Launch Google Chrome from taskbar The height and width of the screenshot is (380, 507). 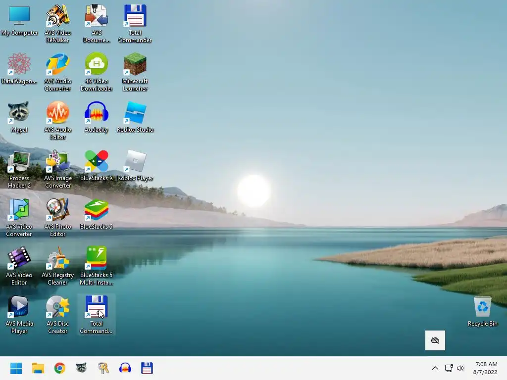[x=60, y=368]
